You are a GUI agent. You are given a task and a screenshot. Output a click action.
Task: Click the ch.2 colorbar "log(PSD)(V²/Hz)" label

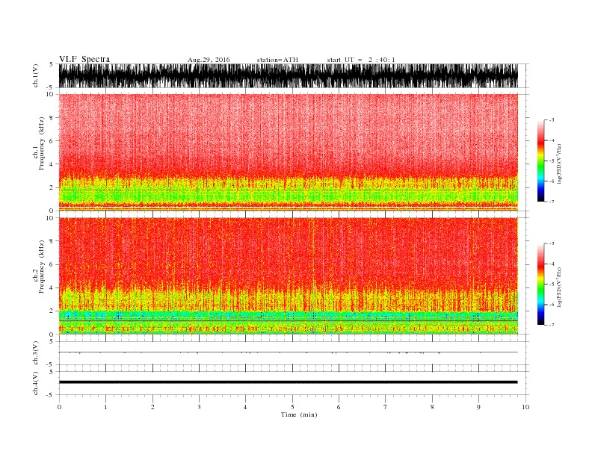click(x=559, y=287)
